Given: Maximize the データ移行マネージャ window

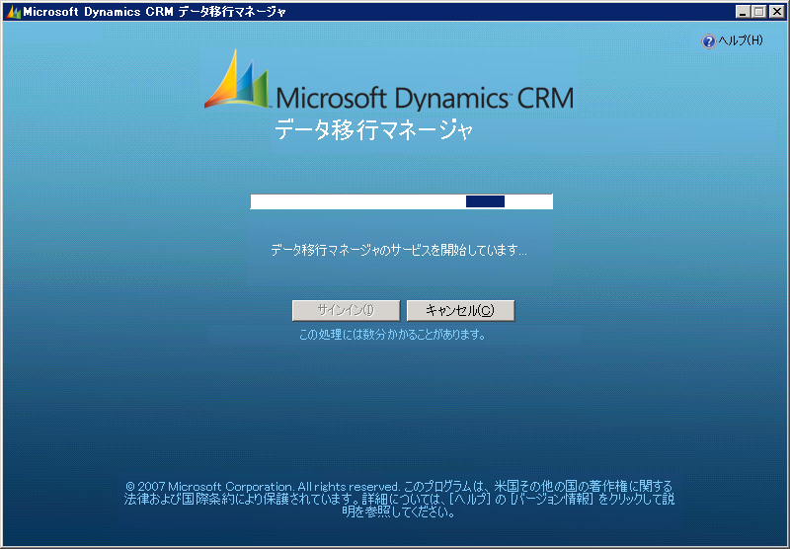Looking at the screenshot, I should pos(758,12).
